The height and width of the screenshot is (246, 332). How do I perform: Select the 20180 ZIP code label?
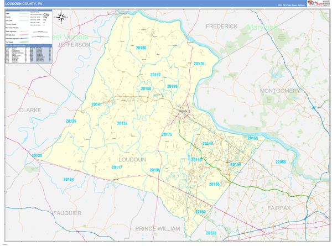141,48
